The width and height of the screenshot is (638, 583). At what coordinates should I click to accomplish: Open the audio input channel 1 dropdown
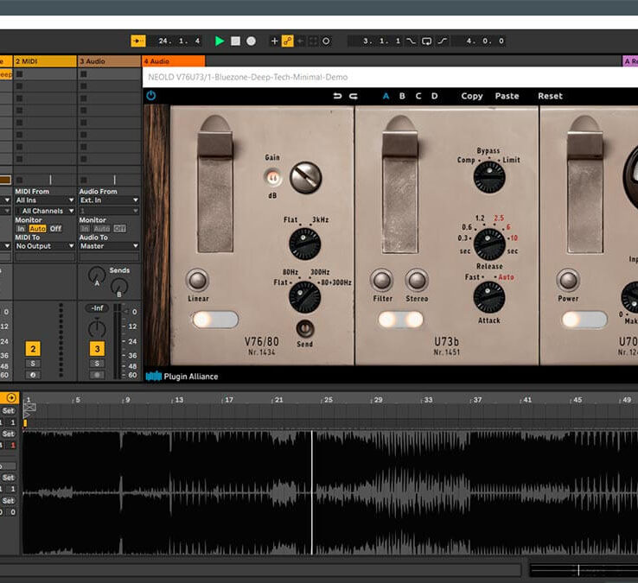109,211
